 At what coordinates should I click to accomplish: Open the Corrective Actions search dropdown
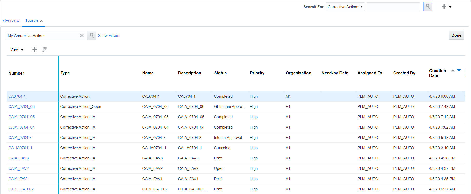pos(345,7)
